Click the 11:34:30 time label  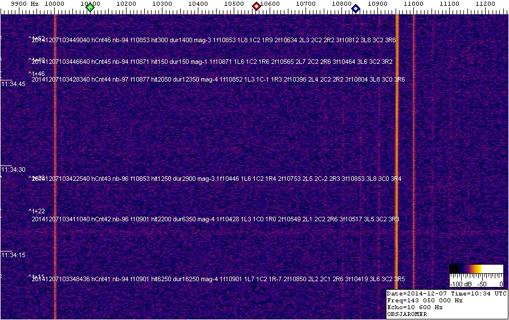tap(13, 169)
